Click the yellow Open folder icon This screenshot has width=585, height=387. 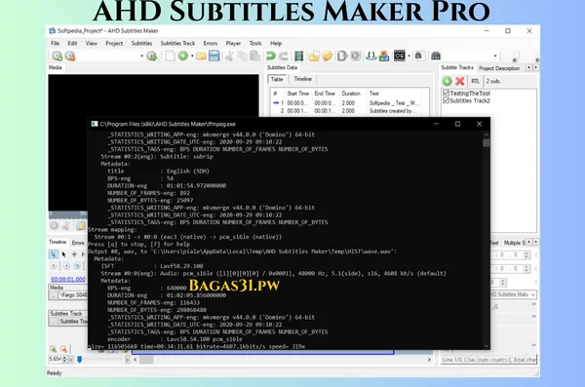(202, 56)
